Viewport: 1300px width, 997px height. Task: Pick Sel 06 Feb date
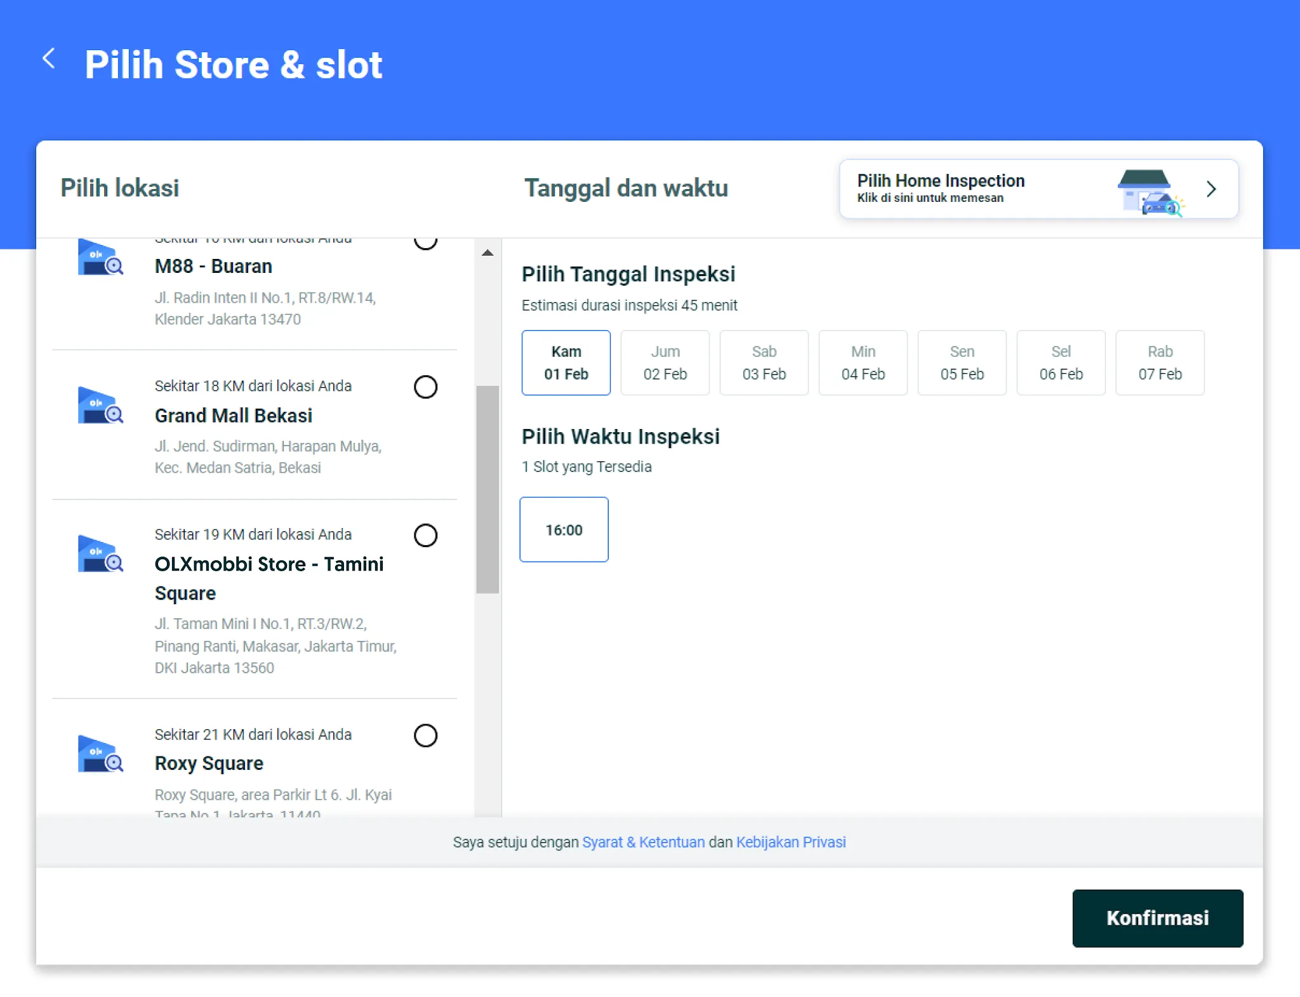pyautogui.click(x=1061, y=362)
